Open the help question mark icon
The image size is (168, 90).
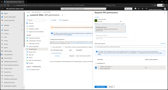pyautogui.click(x=142, y=9)
